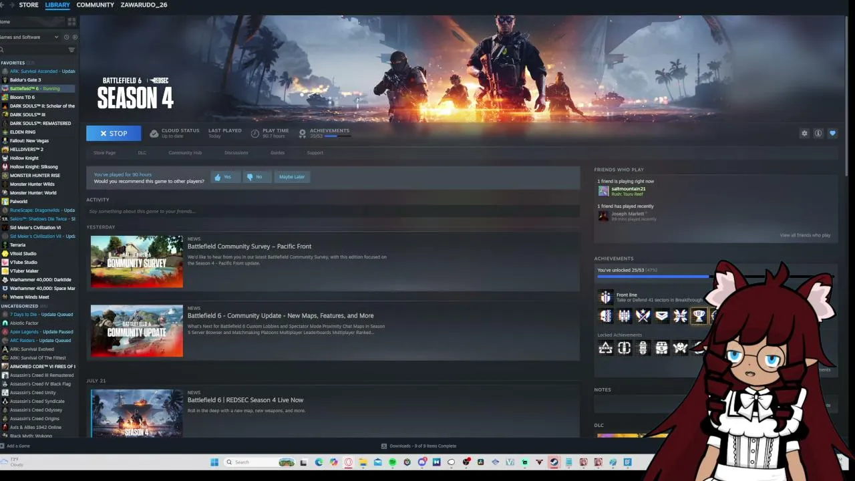Select Hollow Knight: Silksong in the library
This screenshot has width=855, height=481.
click(33, 167)
